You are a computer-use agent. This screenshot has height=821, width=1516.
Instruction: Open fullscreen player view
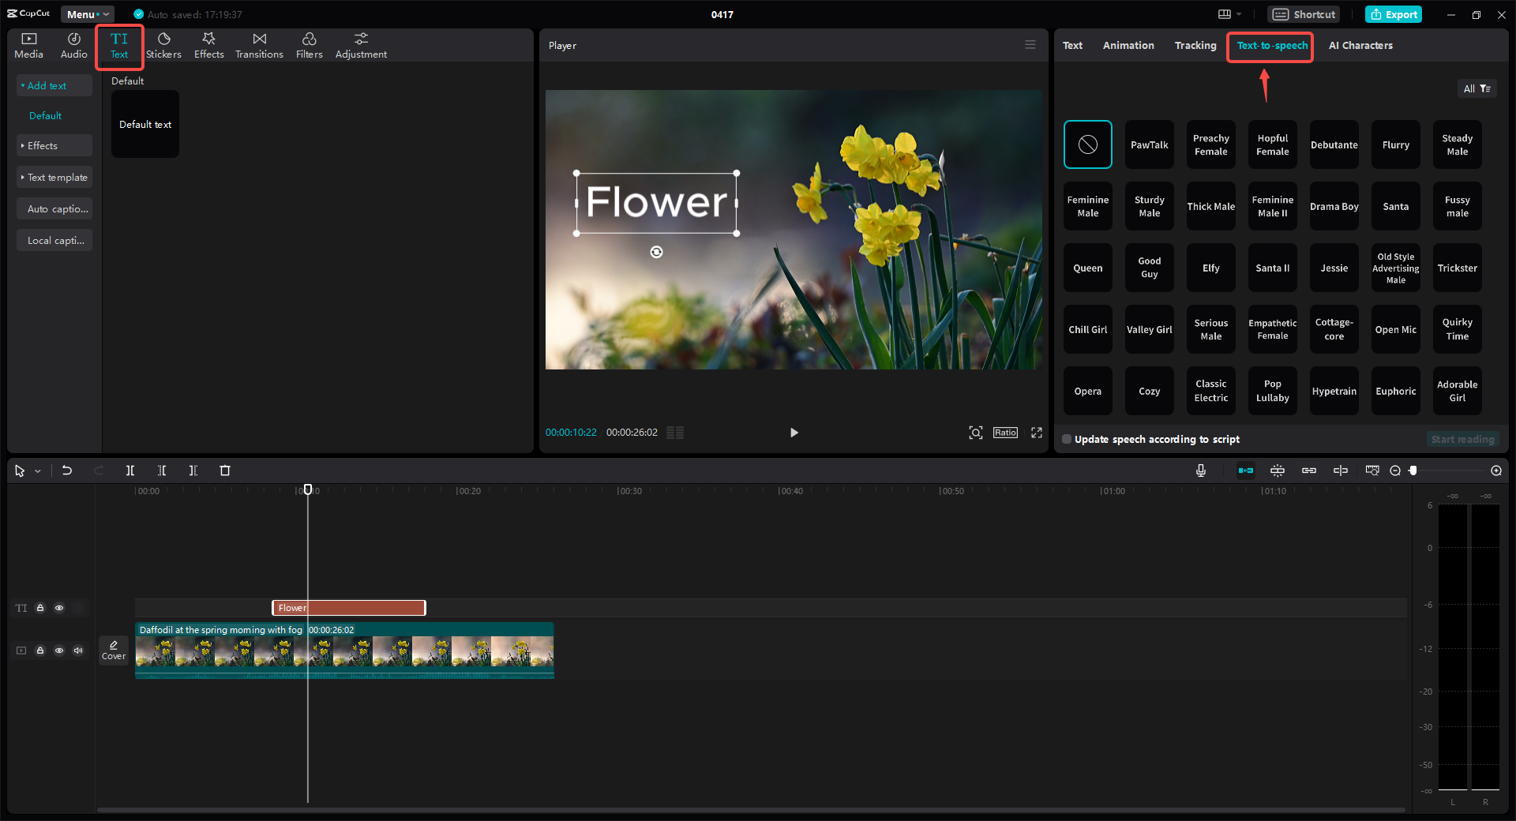pos(1037,433)
